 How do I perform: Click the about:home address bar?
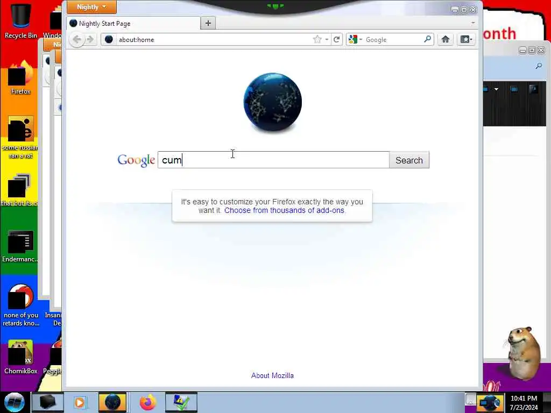[x=214, y=39]
